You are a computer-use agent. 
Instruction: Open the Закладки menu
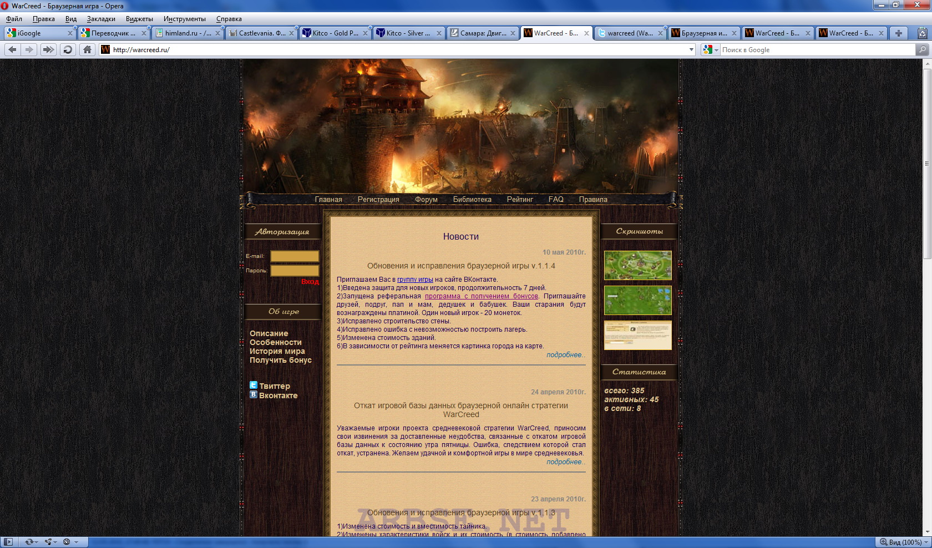point(101,19)
